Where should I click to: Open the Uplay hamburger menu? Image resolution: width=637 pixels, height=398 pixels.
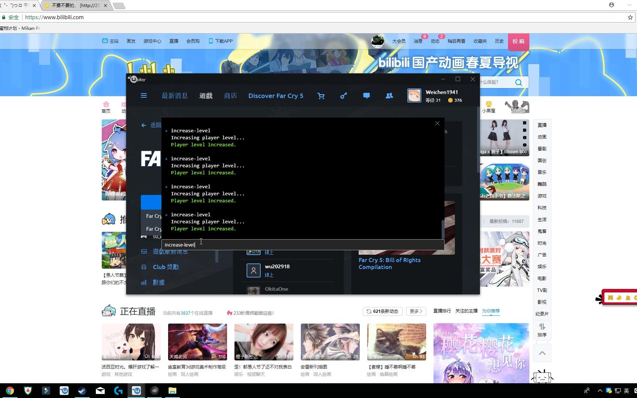[x=144, y=95]
